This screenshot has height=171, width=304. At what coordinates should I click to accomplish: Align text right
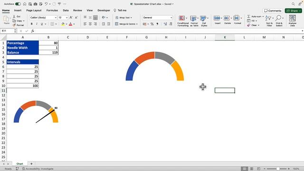(x=95, y=24)
